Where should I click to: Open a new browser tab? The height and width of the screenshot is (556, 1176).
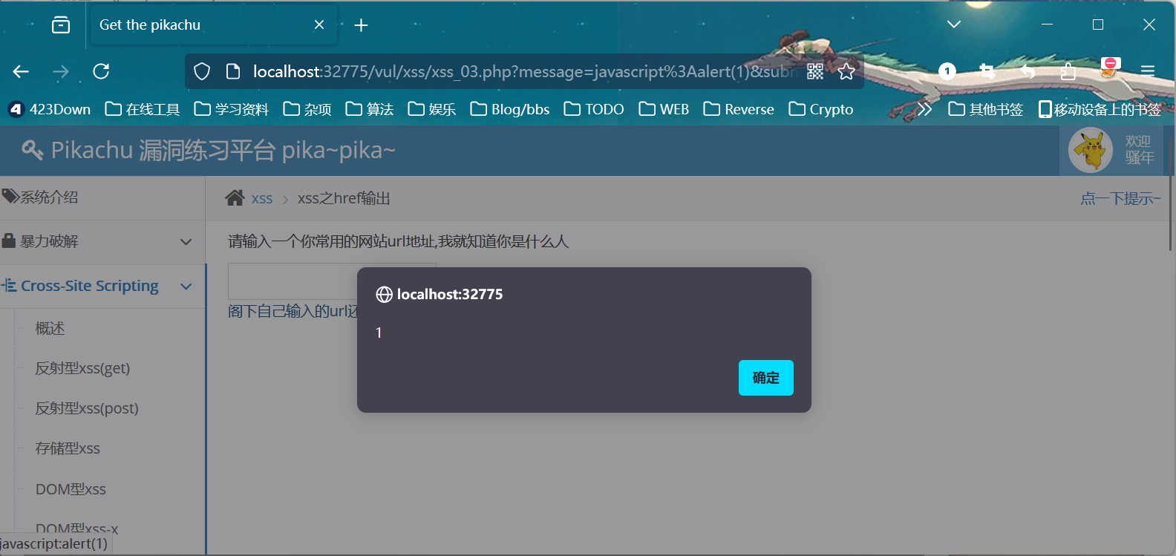coord(361,25)
